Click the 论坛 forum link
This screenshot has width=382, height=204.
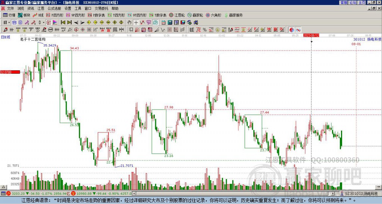(x=353, y=3)
